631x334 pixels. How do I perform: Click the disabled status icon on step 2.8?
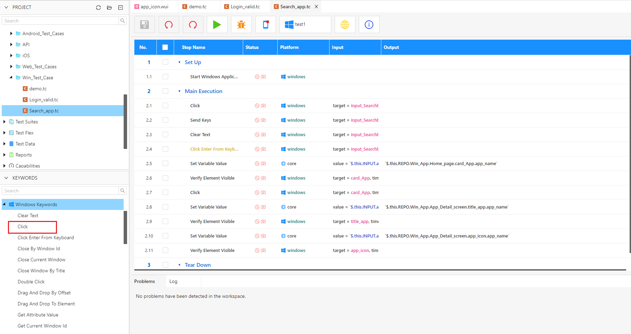click(257, 207)
